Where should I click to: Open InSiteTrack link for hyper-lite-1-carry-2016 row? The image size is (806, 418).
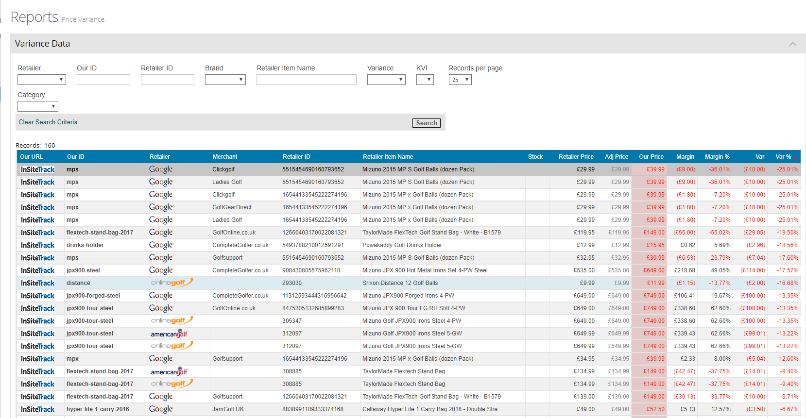tap(37, 409)
